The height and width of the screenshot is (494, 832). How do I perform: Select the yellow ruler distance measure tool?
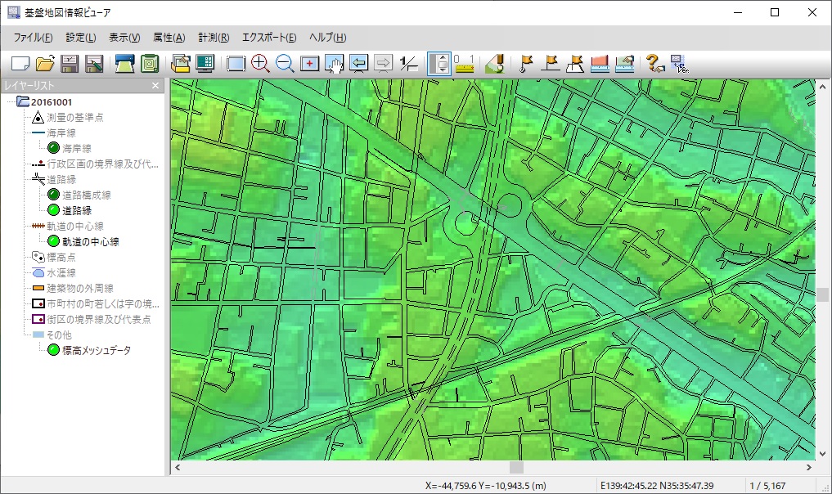click(465, 64)
